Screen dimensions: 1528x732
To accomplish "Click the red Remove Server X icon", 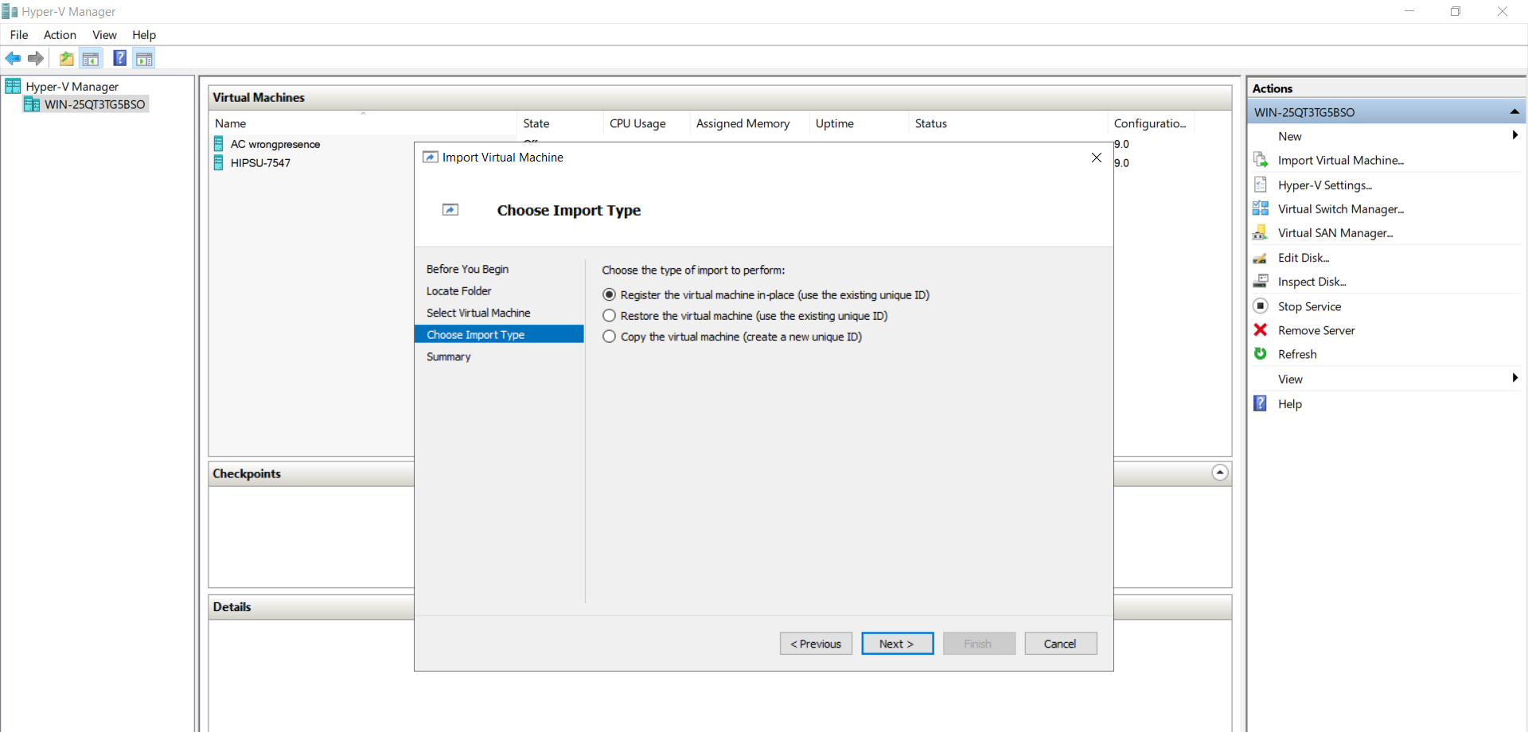I will pos(1261,329).
